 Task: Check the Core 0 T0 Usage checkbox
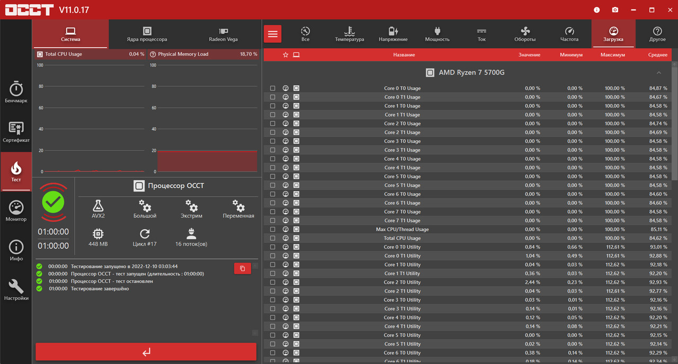pos(273,88)
